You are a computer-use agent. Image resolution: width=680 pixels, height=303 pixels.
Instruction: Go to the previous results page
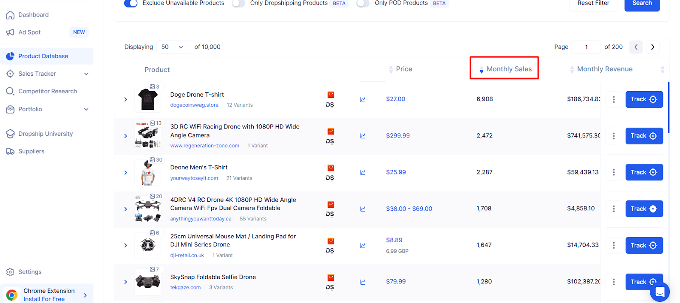(x=636, y=47)
